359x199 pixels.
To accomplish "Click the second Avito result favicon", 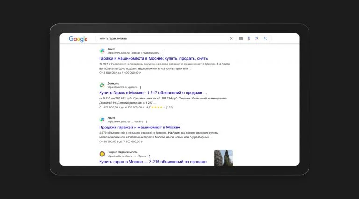I will [x=102, y=120].
